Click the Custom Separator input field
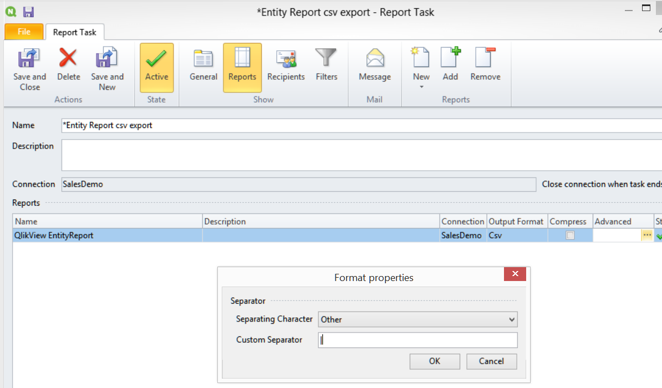The width and height of the screenshot is (662, 388). [417, 340]
